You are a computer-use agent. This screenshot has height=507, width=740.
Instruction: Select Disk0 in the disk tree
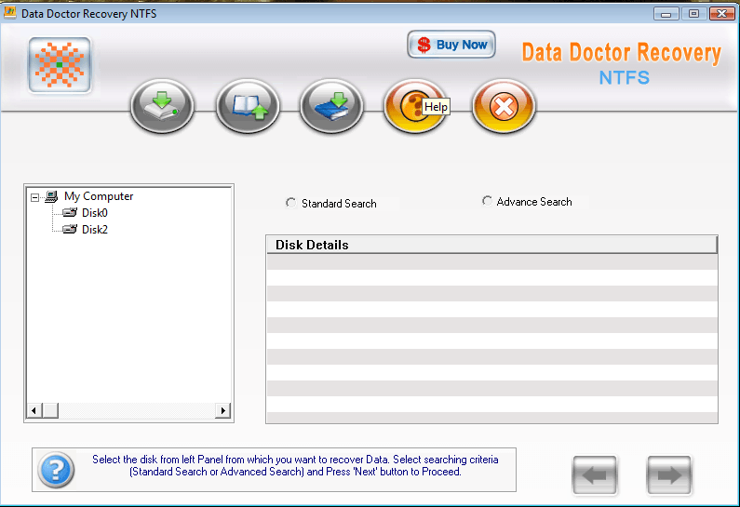point(95,213)
